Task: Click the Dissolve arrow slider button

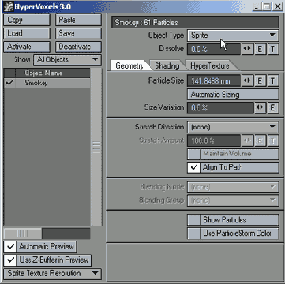Action: point(247,49)
